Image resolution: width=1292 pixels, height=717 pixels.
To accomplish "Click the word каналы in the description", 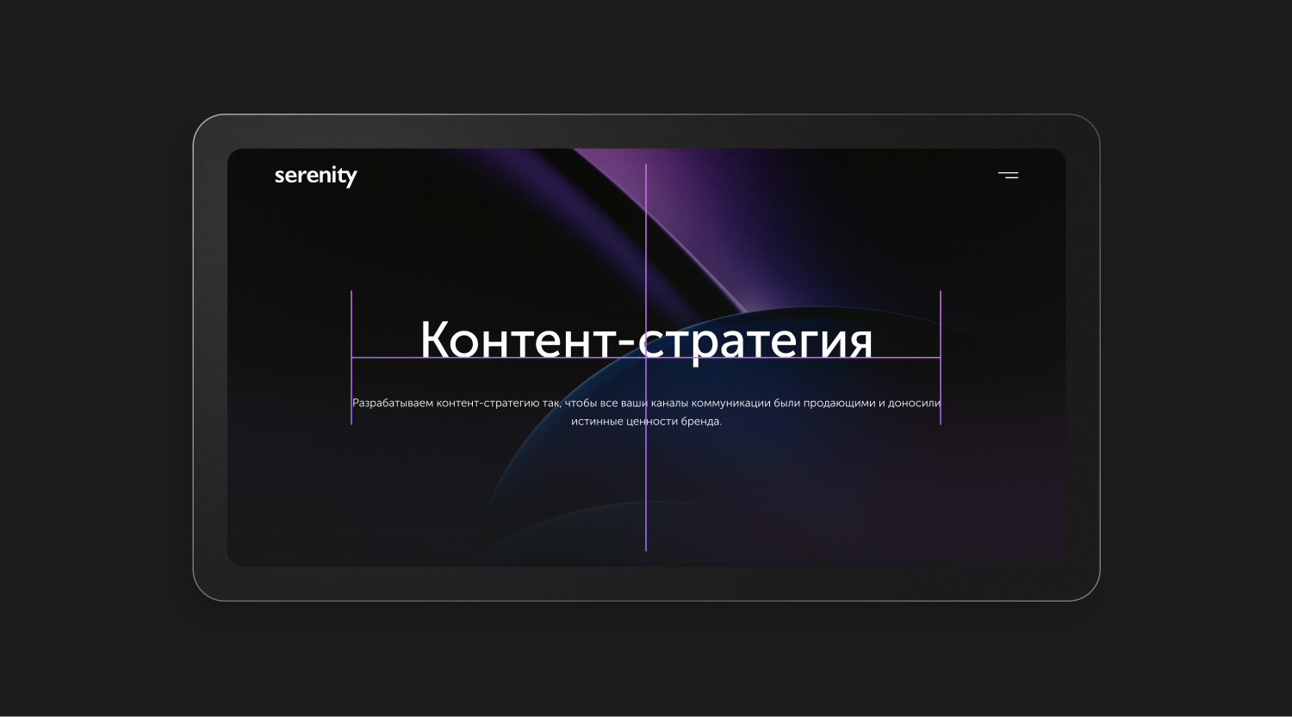I will coord(669,403).
